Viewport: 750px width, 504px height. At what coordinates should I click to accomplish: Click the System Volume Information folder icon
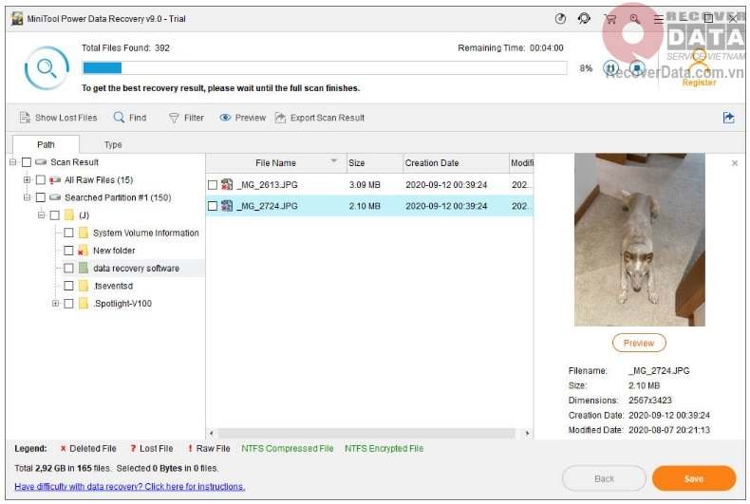[84, 233]
